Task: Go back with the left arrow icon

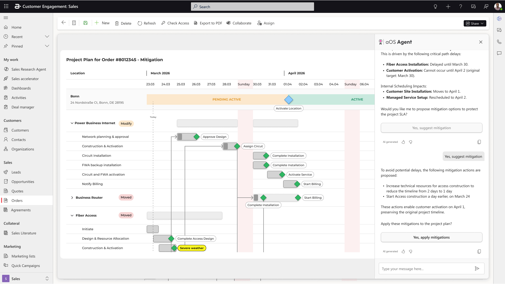Action: pos(63,23)
